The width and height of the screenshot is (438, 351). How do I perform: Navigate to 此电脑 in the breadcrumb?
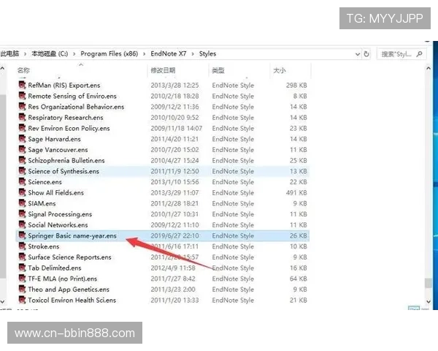(9, 53)
